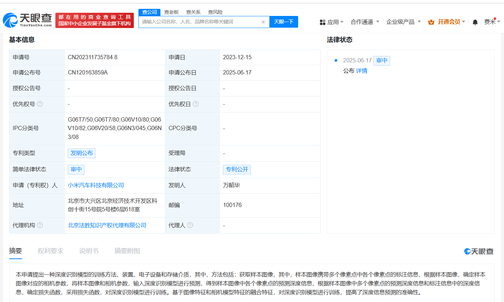Viewport: 504px width, 302px height.
Task: Click the help icon beside 代理机构
Action: 40,225
